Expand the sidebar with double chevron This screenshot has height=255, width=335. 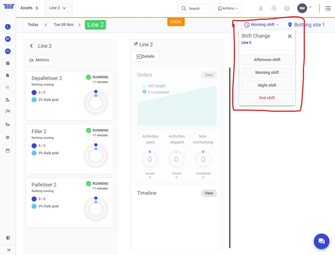(9, 250)
